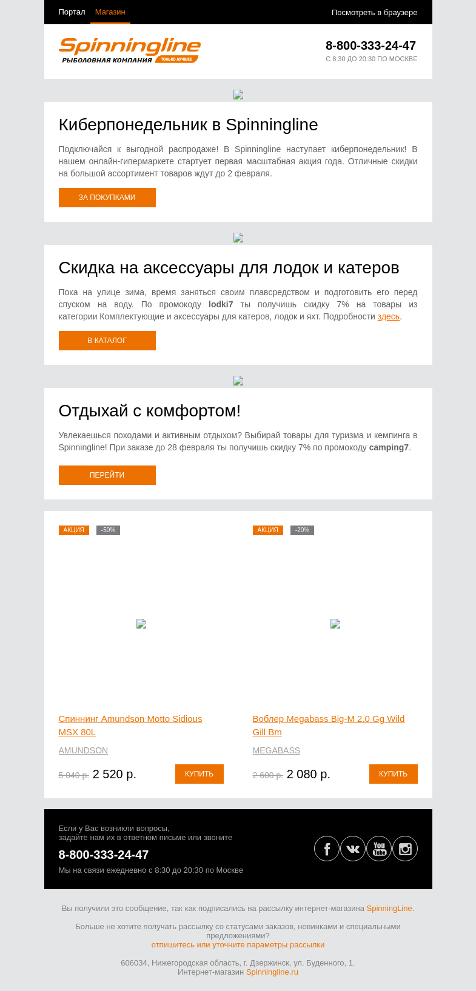The width and height of the screenshot is (476, 991).
Task: Click broken banner image above Киберпонедельник
Action: pyautogui.click(x=238, y=95)
